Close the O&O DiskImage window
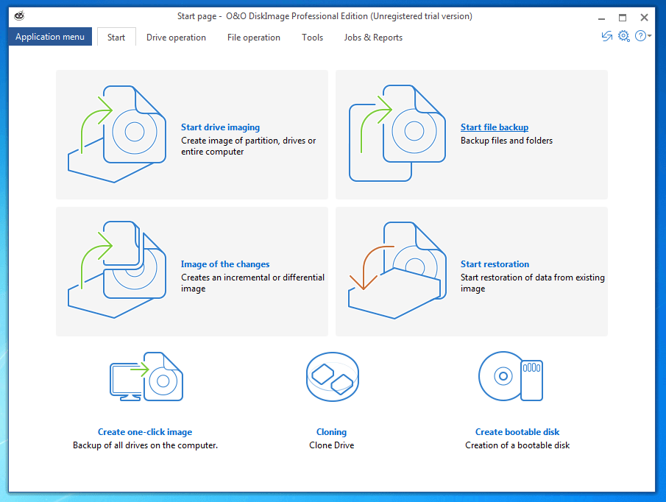The width and height of the screenshot is (666, 502). click(645, 18)
